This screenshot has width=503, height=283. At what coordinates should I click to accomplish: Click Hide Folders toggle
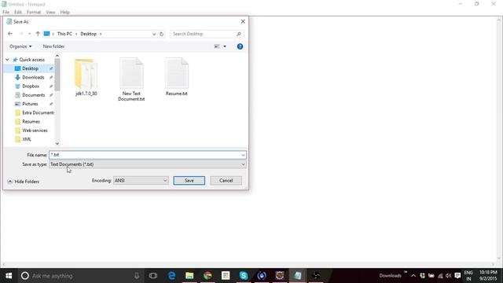(23, 182)
